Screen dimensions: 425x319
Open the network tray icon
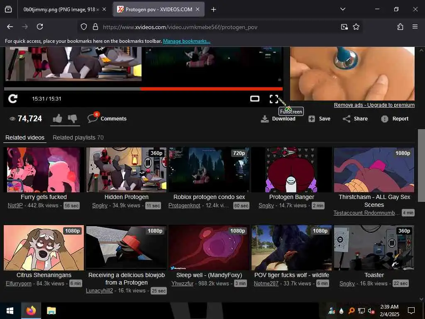[x=361, y=311]
